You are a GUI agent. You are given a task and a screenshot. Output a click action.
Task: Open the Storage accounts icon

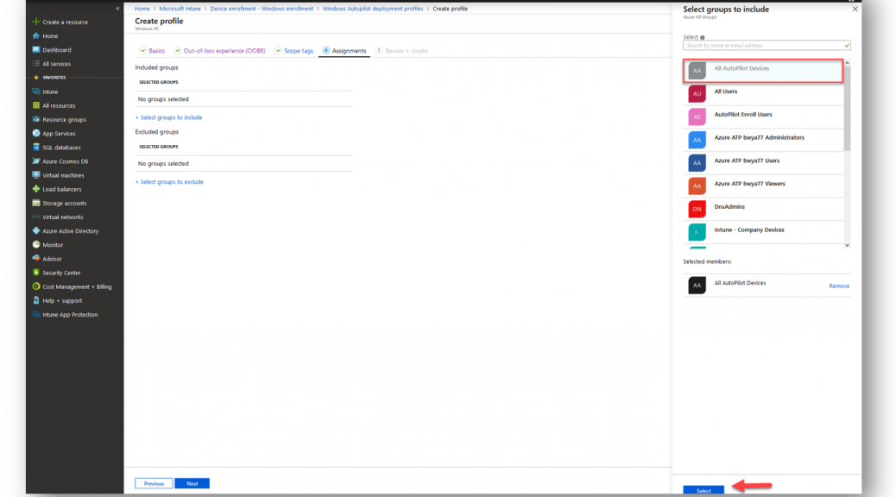36,203
